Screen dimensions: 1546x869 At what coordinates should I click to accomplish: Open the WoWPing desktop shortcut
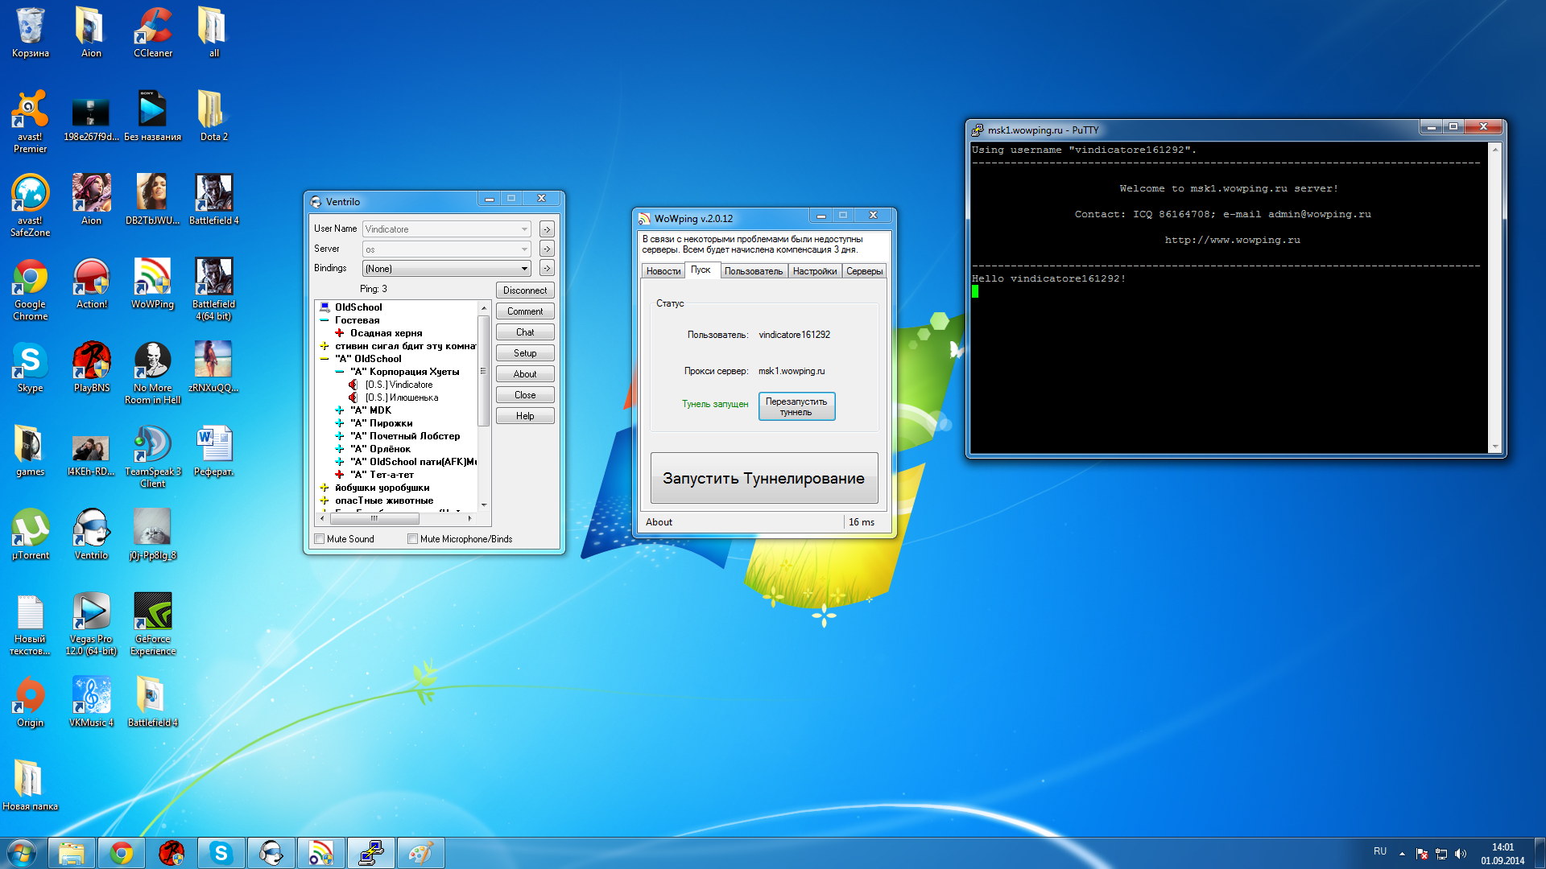(152, 278)
